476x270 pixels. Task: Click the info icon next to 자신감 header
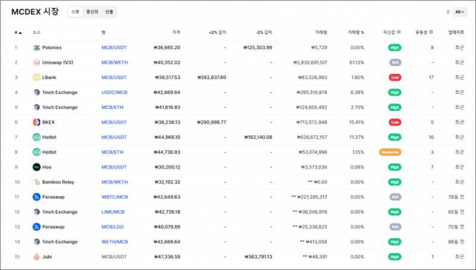tap(399, 32)
